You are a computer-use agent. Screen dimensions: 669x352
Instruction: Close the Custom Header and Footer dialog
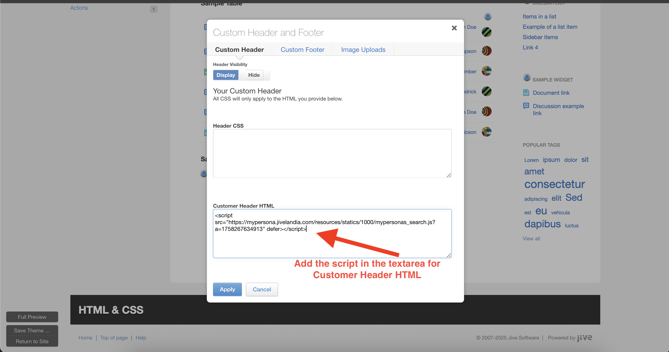pyautogui.click(x=454, y=28)
